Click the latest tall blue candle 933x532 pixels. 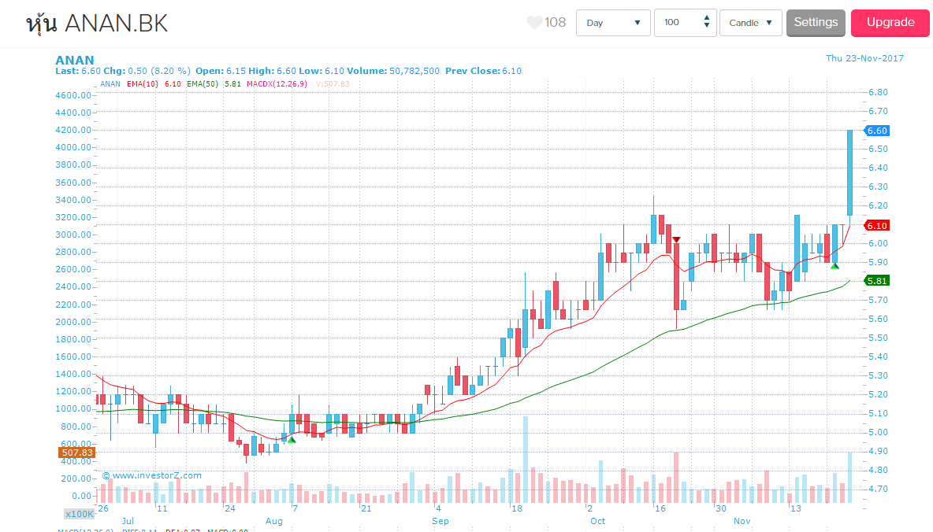(x=849, y=172)
